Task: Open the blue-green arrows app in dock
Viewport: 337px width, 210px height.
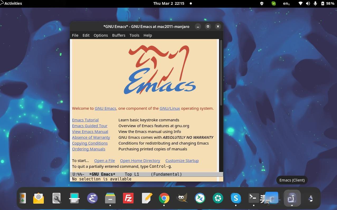Action: pyautogui.click(x=200, y=198)
